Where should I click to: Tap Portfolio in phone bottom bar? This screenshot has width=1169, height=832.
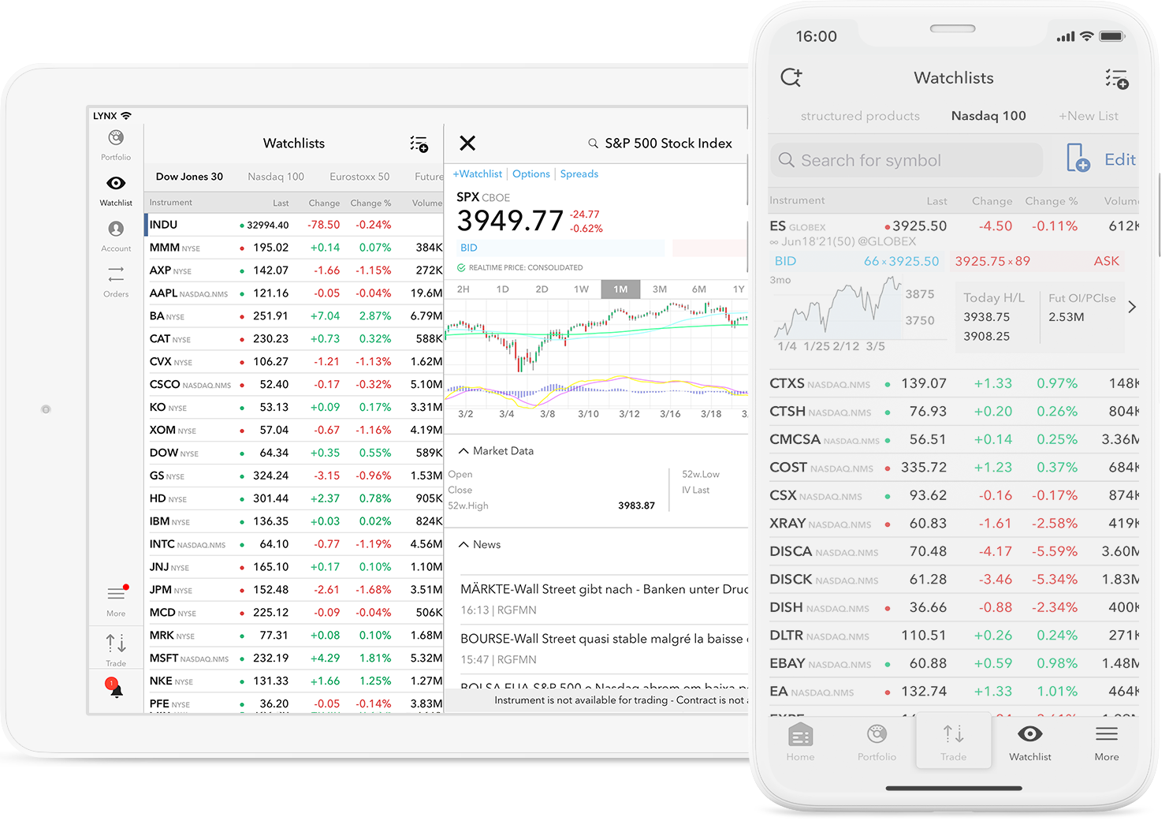[x=877, y=742]
